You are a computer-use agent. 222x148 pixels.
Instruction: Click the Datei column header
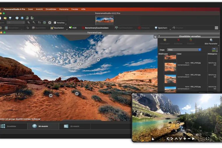[179, 54]
